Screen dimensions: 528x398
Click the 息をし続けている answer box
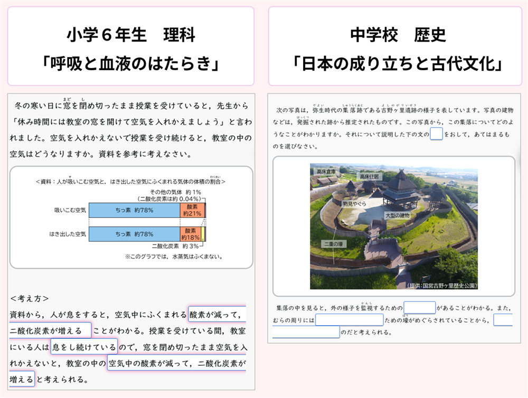click(x=83, y=347)
